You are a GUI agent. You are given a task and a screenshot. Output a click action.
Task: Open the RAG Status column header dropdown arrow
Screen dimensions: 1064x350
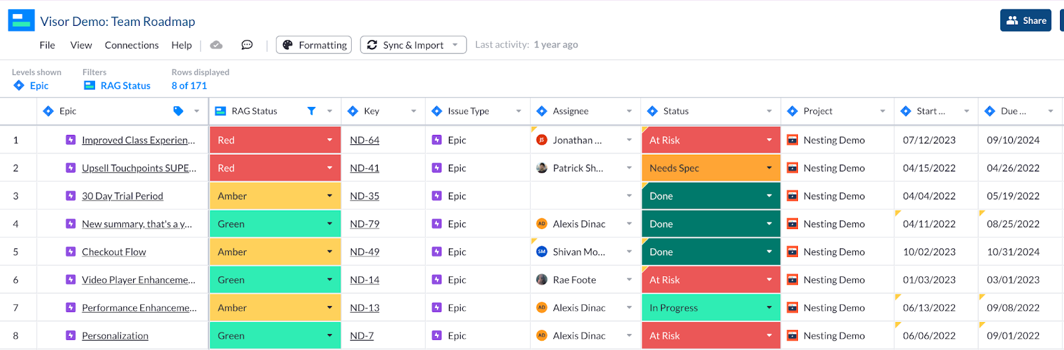330,112
